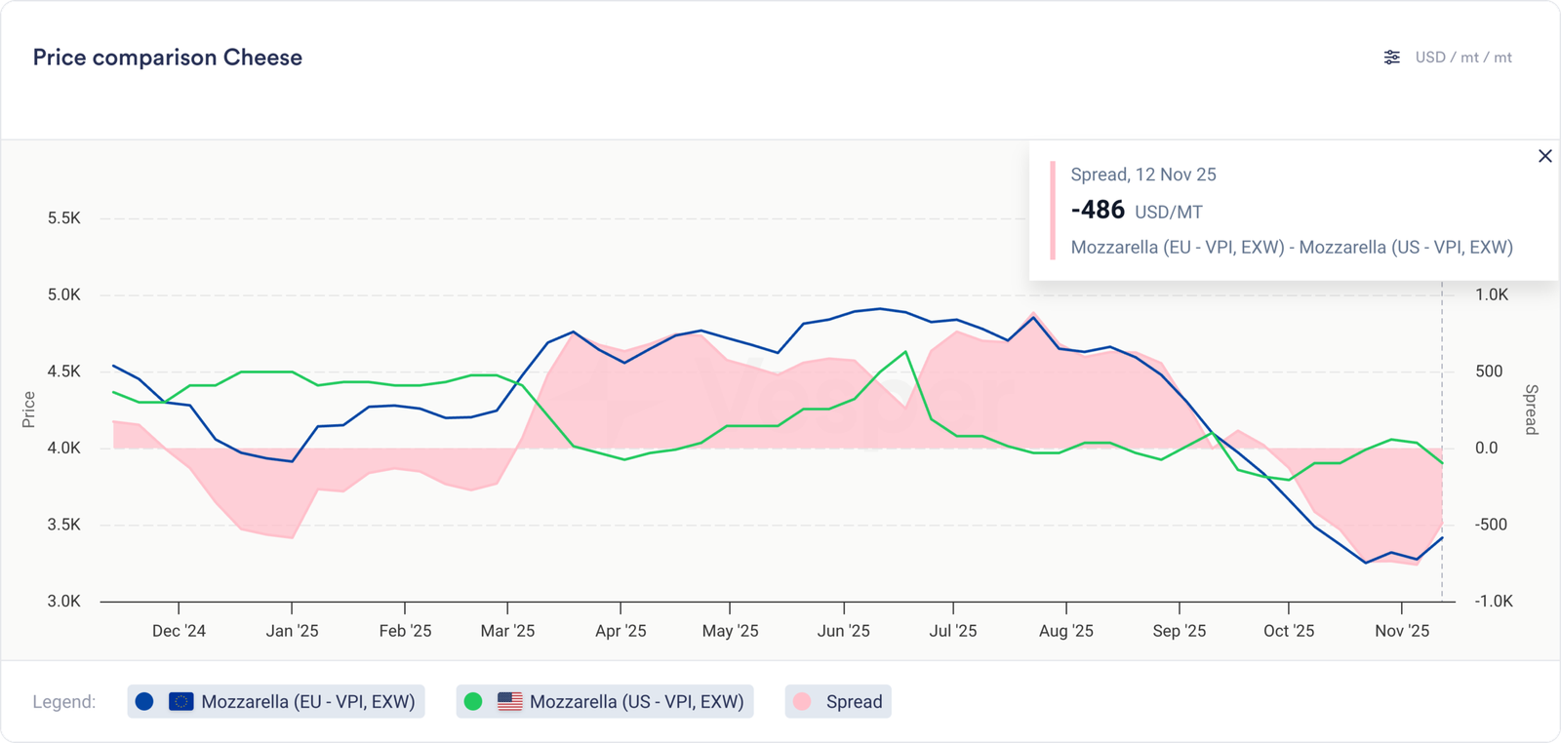Screen dimensions: 1561x743
Task: Click the pink Spread circle swatch
Action: click(x=802, y=702)
